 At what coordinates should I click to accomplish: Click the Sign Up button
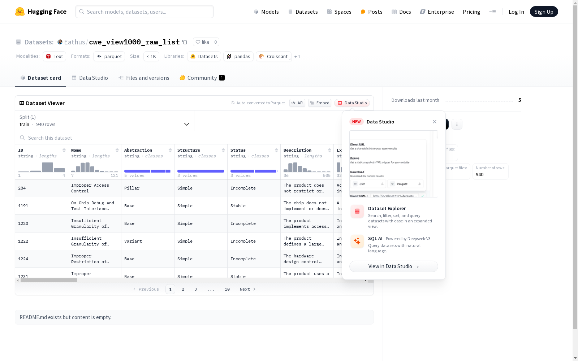click(544, 12)
